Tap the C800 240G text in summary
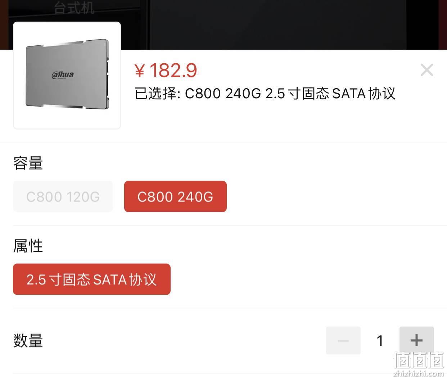The width and height of the screenshot is (447, 380). 223,94
